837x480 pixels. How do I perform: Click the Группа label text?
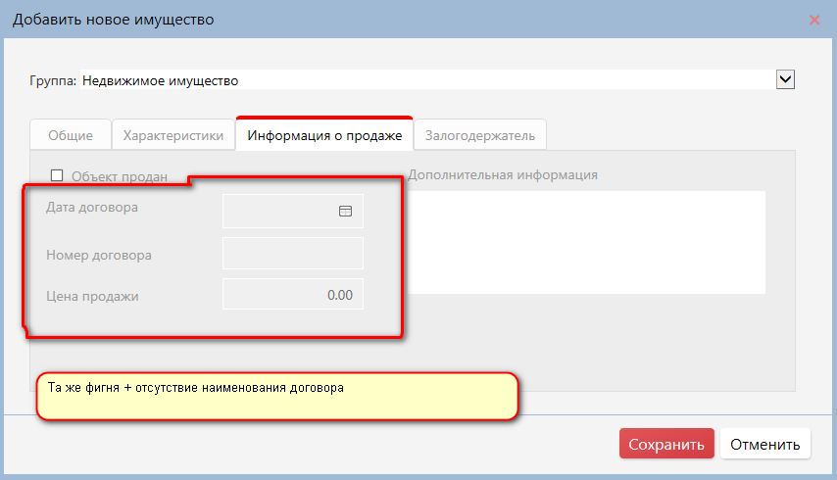click(x=53, y=81)
